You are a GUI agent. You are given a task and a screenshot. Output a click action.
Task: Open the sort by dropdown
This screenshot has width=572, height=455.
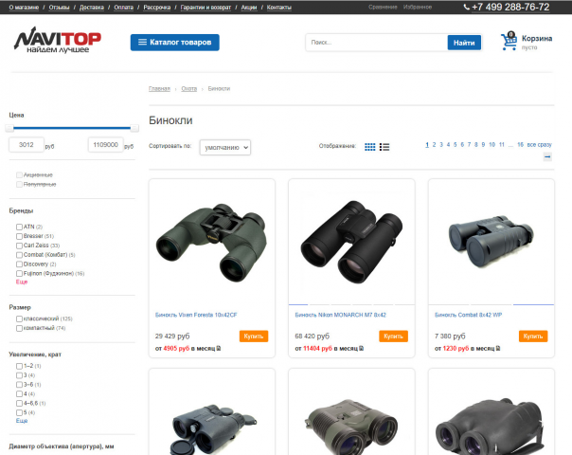[225, 148]
